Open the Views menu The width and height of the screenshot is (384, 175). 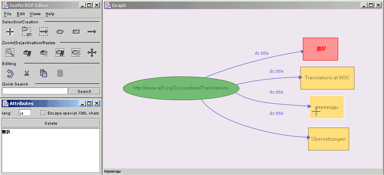pyautogui.click(x=35, y=14)
